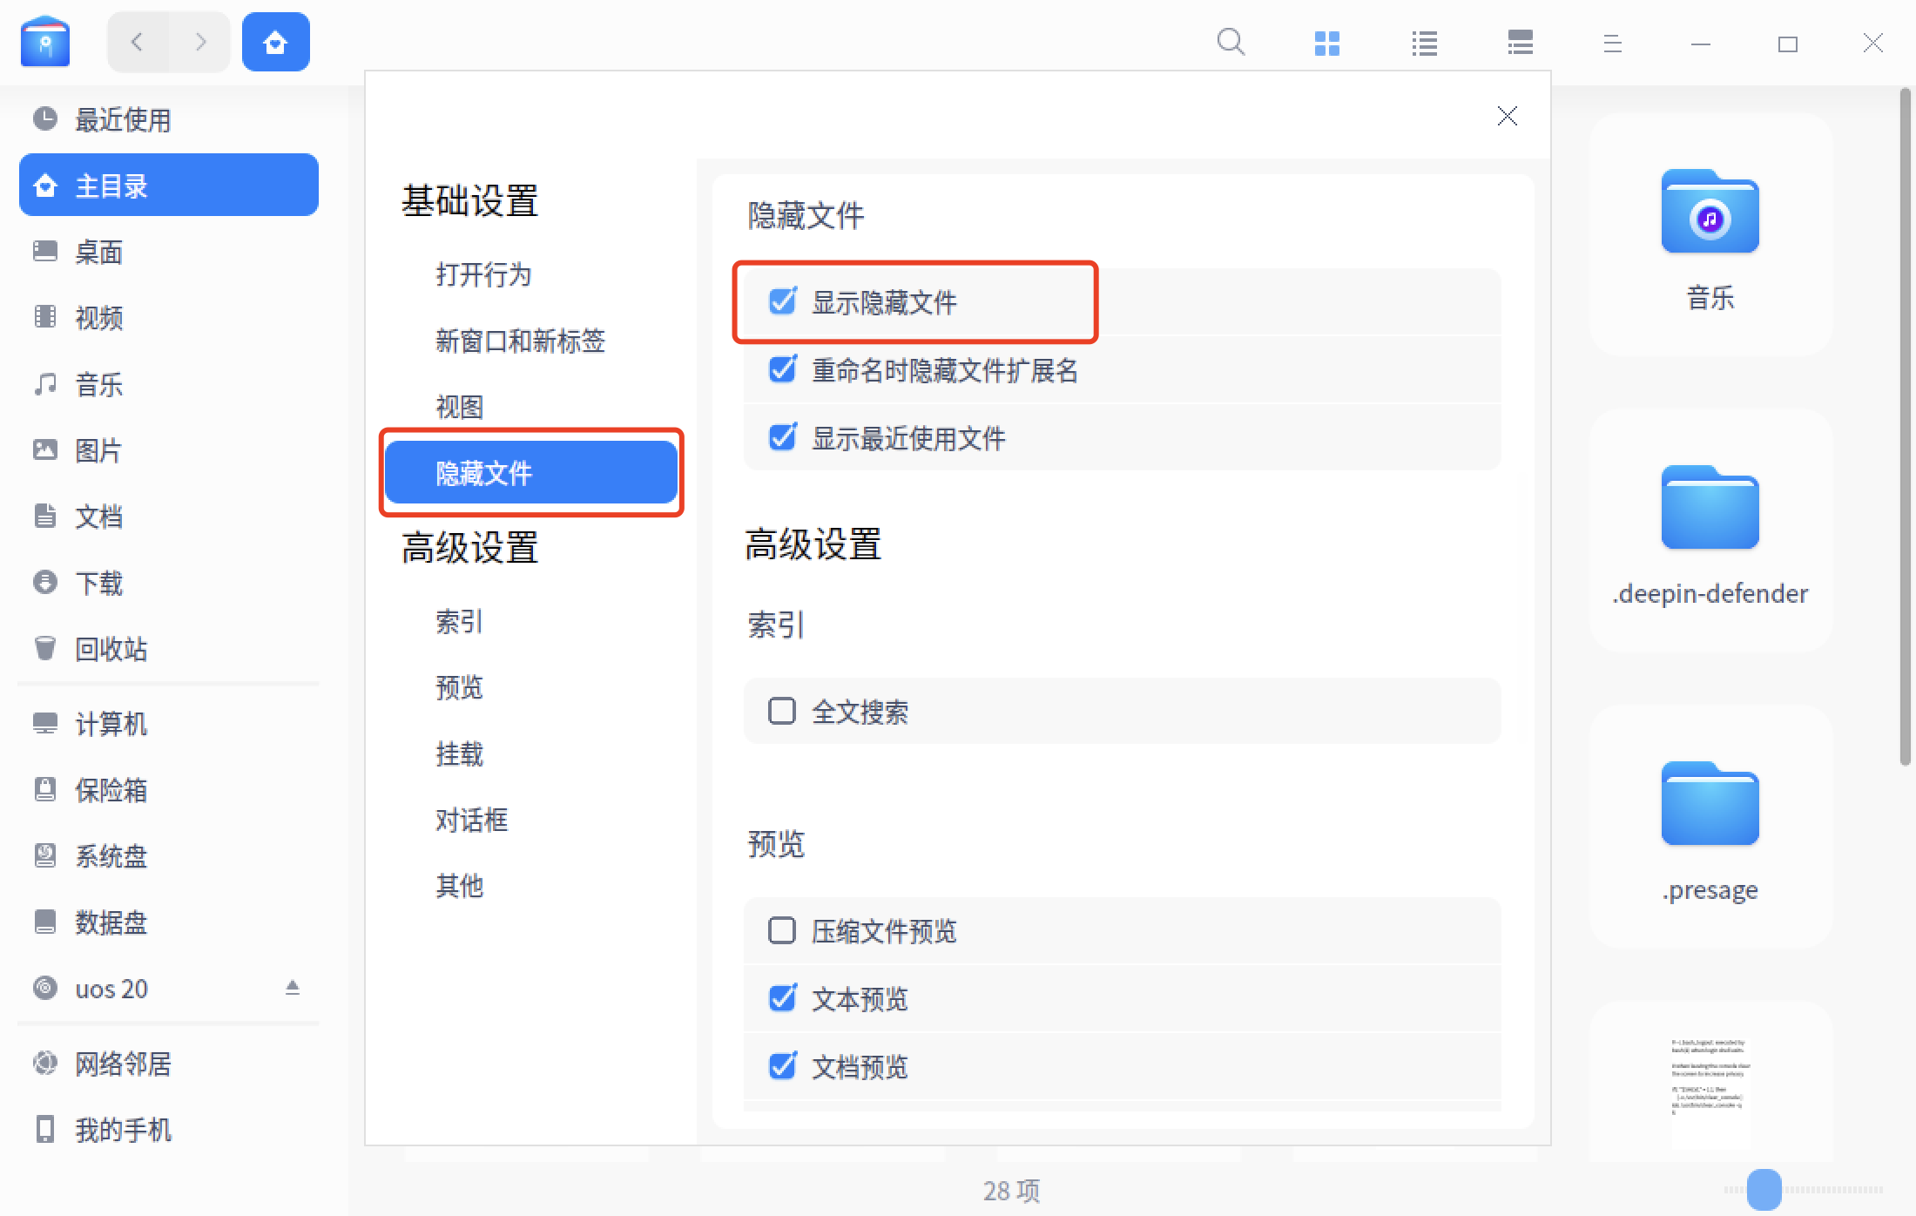Uncheck 显示隐藏文件 checkbox

coord(782,301)
